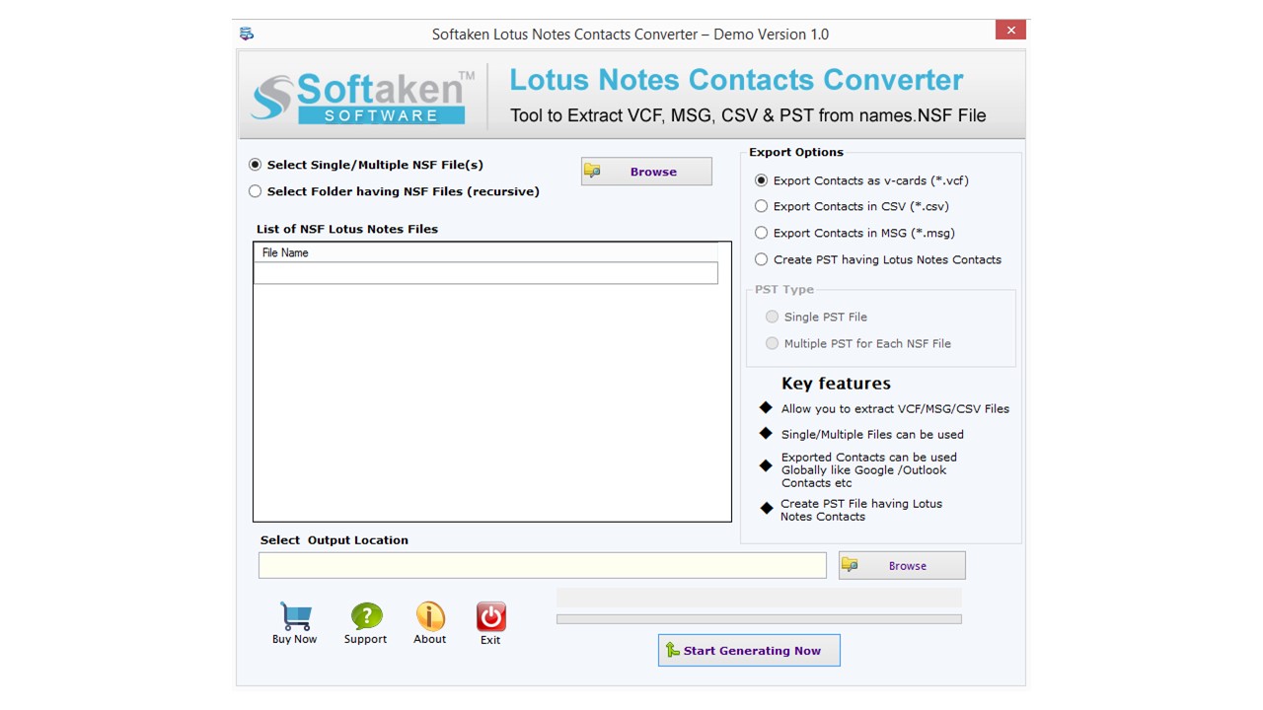1263x710 pixels.
Task: Exit the app using the power icon
Action: tap(490, 614)
